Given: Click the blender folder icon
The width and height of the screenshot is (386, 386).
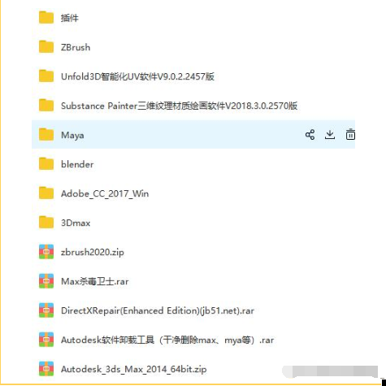Looking at the screenshot, I should pos(46,164).
